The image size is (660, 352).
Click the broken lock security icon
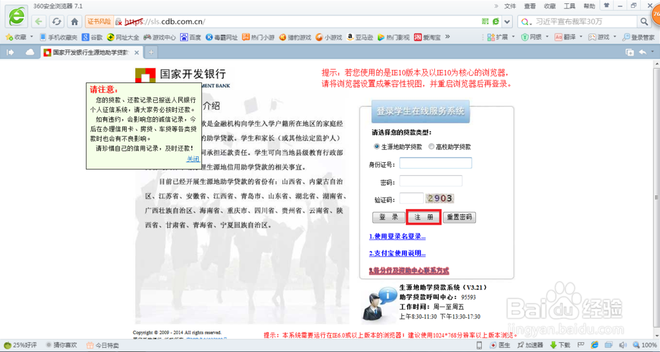119,22
